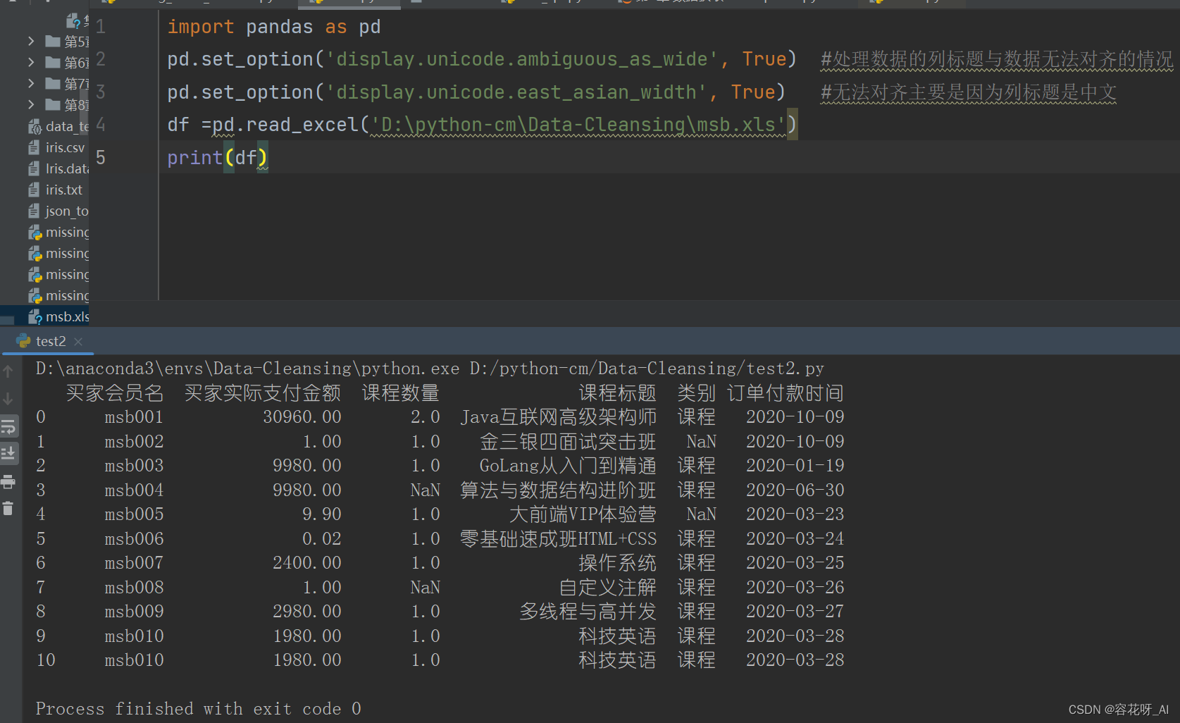1180x723 pixels.
Task: Click 'display.unicode.east_asian_width' string in code
Action: pyautogui.click(x=516, y=92)
